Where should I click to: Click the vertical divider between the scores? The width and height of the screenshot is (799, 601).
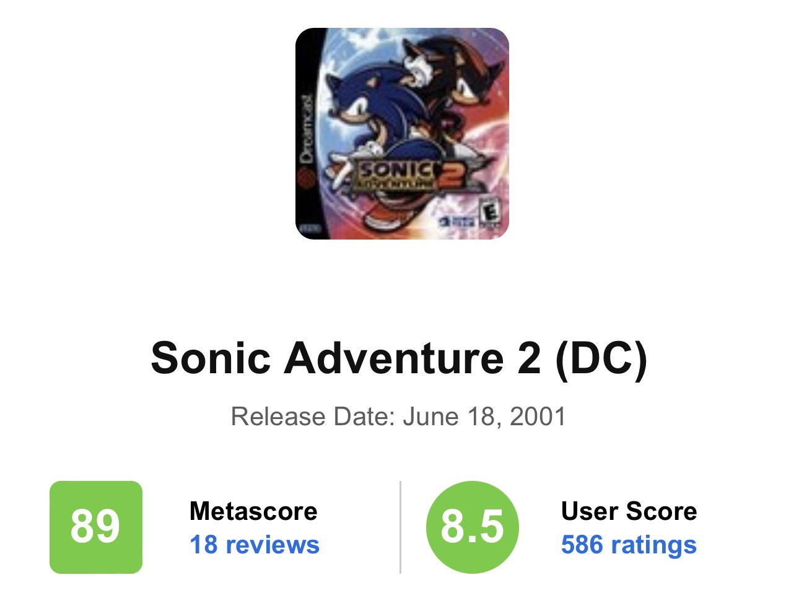(x=400, y=527)
